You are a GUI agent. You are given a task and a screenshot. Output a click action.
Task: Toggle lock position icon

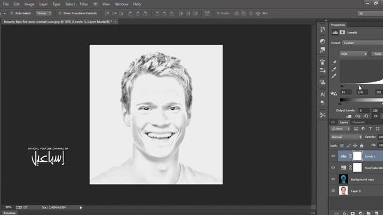pyautogui.click(x=355, y=146)
